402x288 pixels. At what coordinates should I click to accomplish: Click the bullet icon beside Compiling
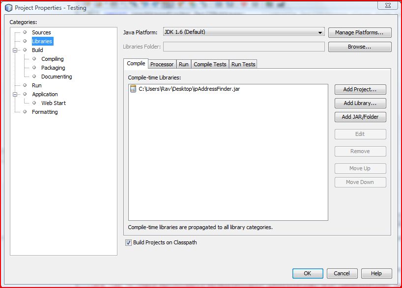[x=34, y=58]
